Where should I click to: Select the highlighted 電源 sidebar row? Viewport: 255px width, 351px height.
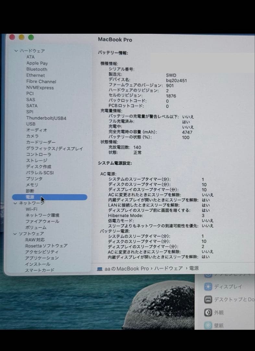click(x=50, y=197)
